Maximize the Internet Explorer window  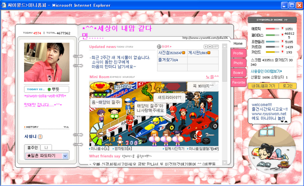(292, 5)
